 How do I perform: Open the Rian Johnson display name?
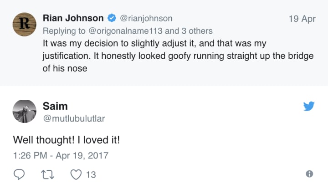[x=73, y=19]
